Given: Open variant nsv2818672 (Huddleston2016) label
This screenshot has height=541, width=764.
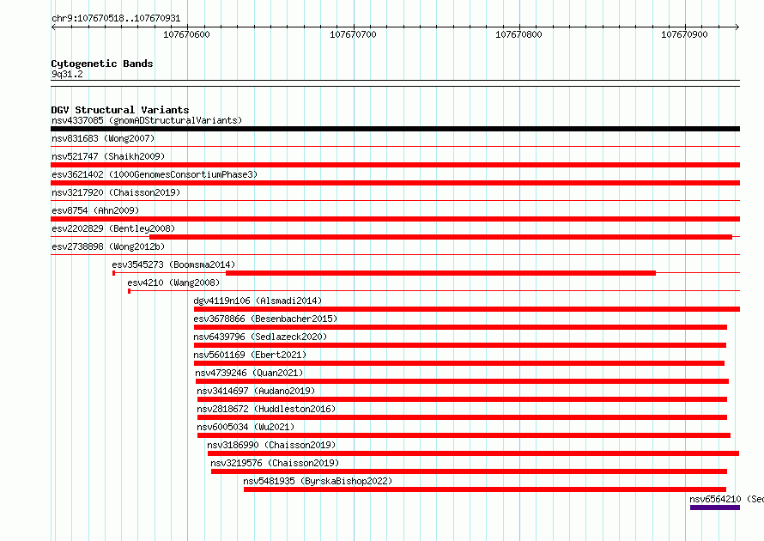Looking at the screenshot, I should tap(266, 409).
